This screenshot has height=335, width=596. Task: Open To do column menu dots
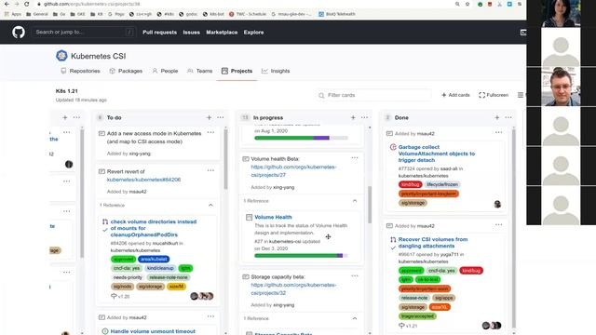pos(221,118)
